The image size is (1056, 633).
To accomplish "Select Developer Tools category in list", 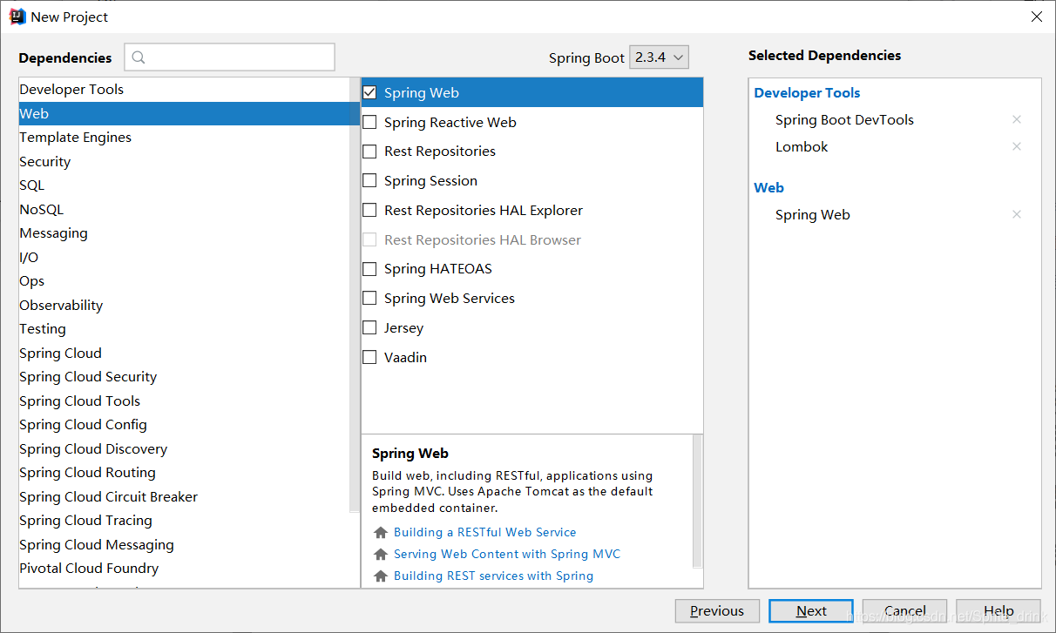I will [x=184, y=90].
